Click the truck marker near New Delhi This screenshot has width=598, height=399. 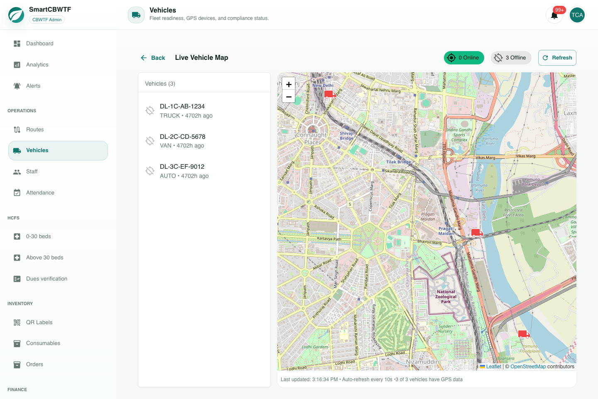click(330, 94)
